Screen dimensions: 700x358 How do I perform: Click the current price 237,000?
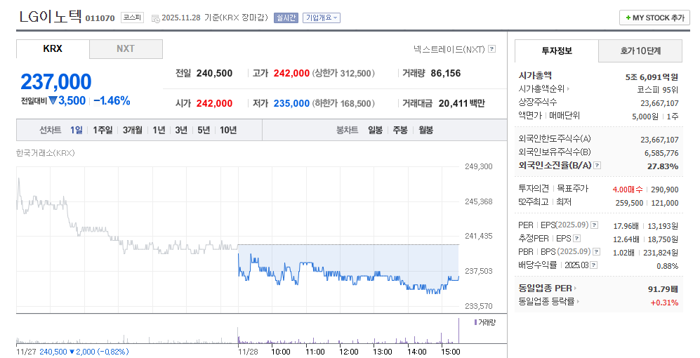(x=56, y=82)
